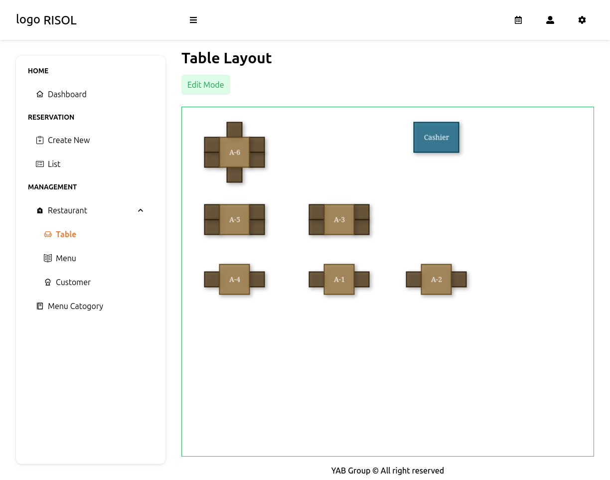Click the Create New reservation icon
Viewport: 610px width, 480px height.
pyautogui.click(x=39, y=140)
